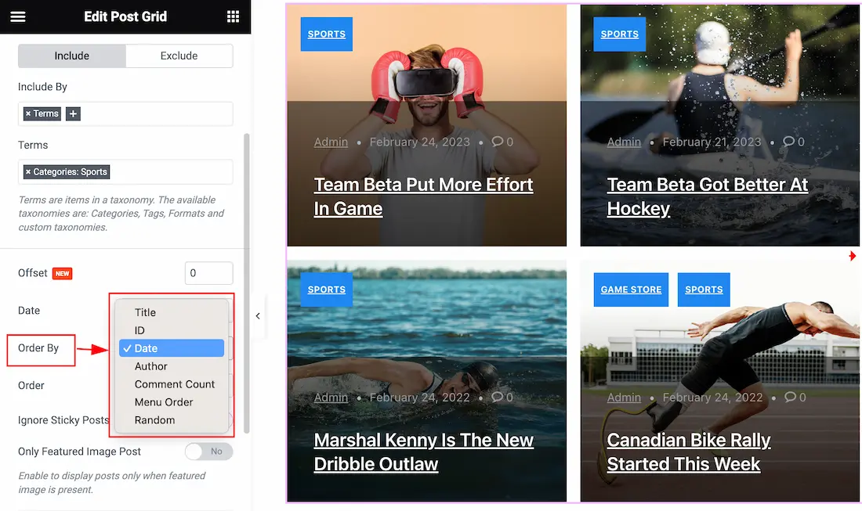Click the Offset number input field
This screenshot has height=511, width=862.
tap(209, 273)
